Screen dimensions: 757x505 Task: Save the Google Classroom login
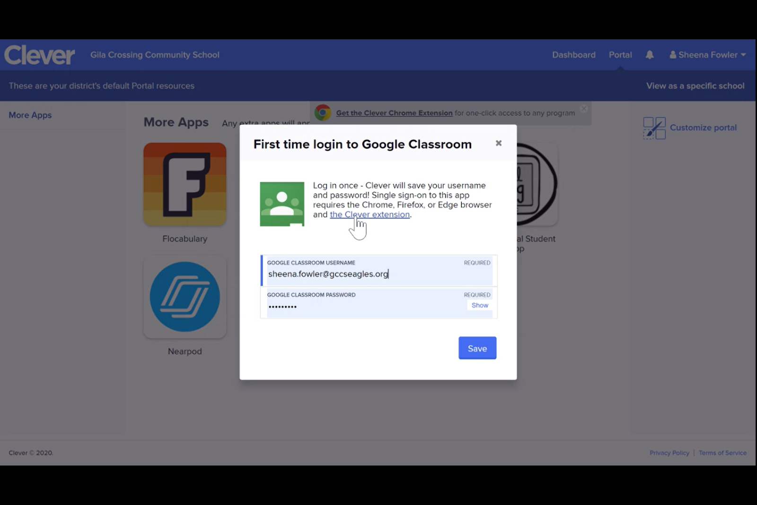point(477,348)
